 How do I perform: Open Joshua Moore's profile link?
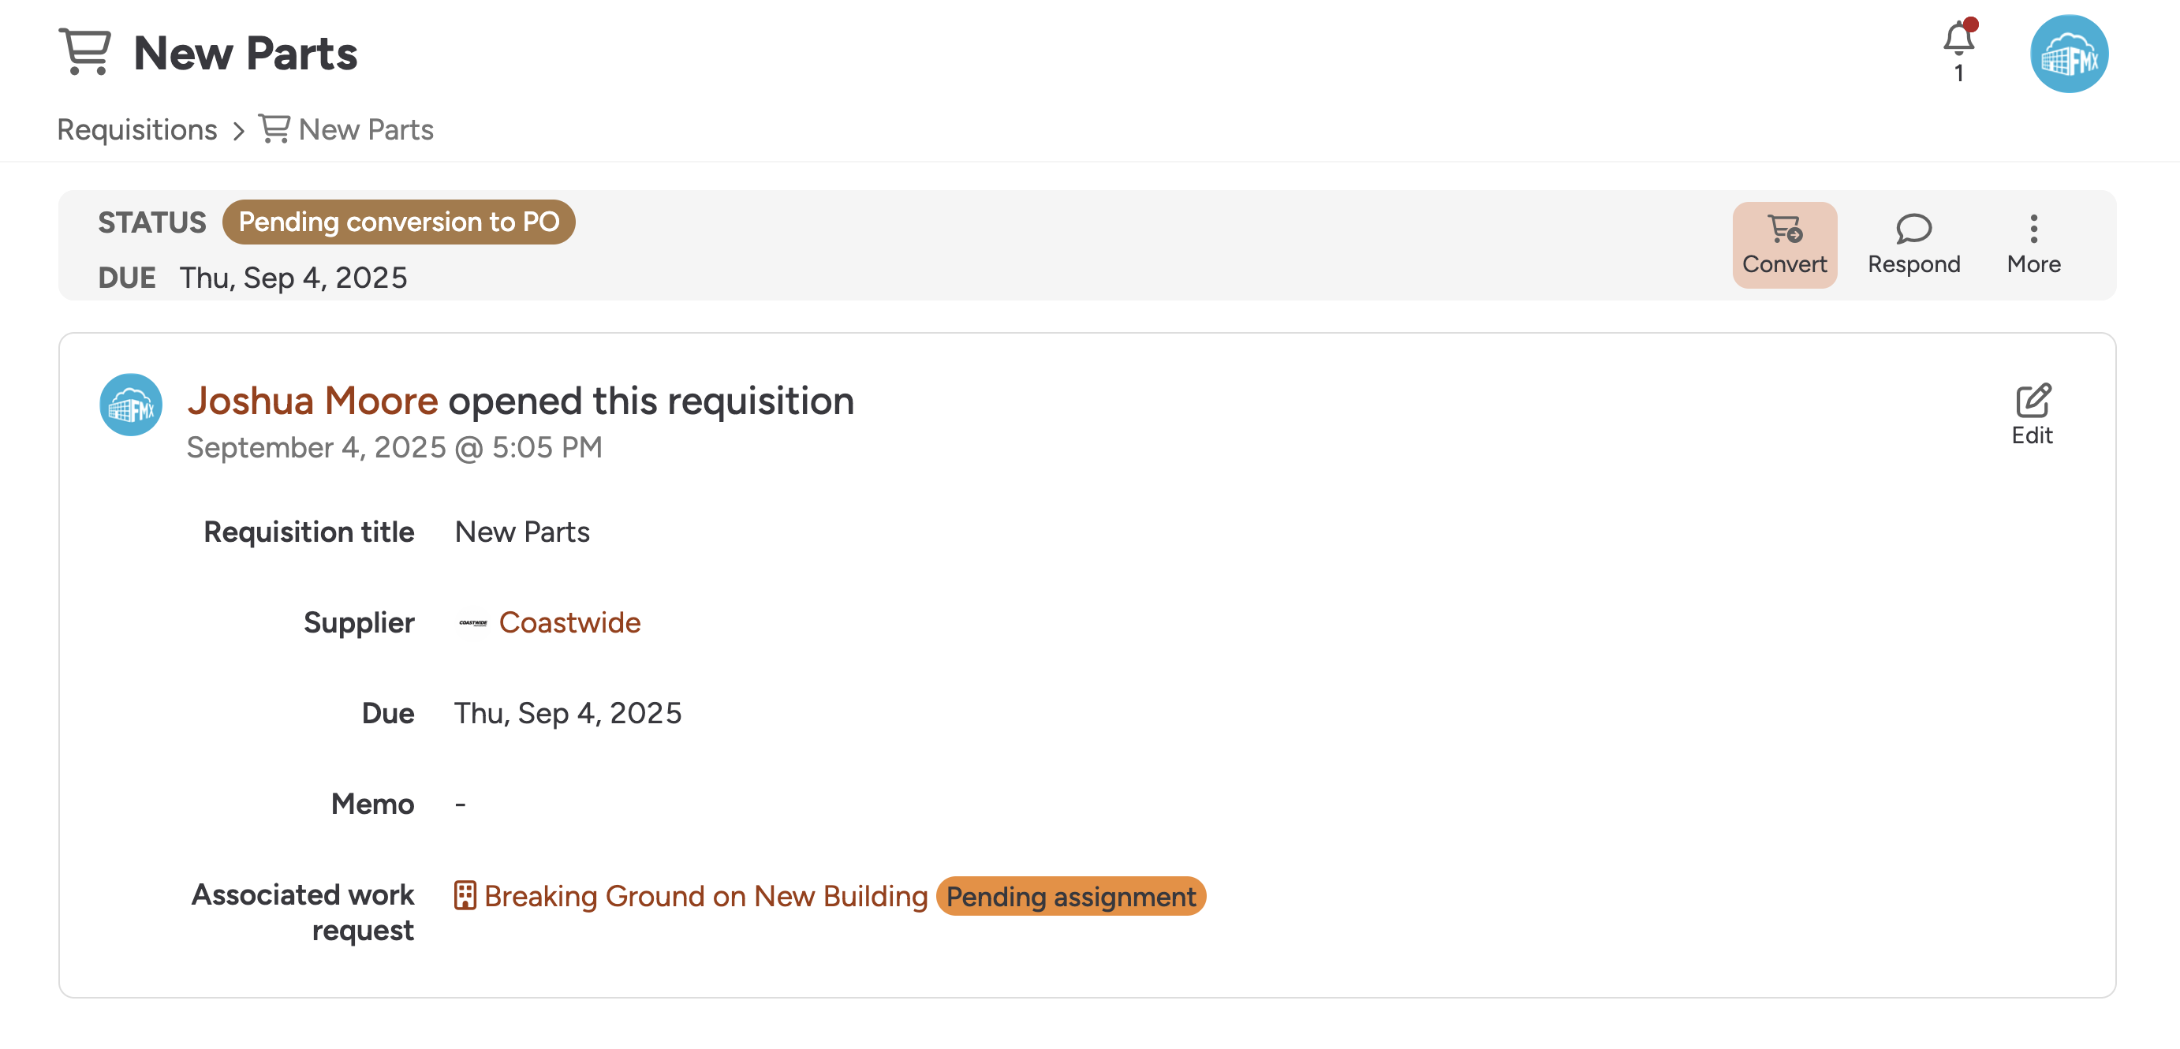point(312,401)
